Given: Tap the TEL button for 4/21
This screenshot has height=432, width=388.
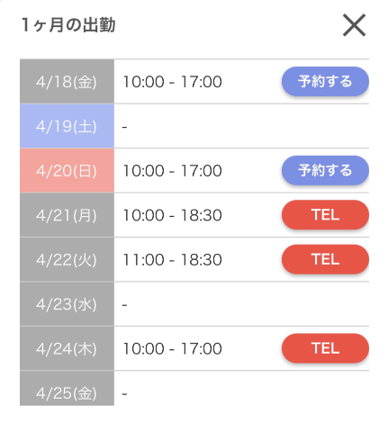Looking at the screenshot, I should click(x=325, y=215).
